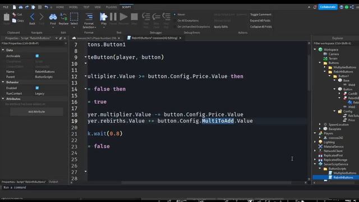Click Apply Edits action
This screenshot has height=202, width=359.
[x=220, y=26]
